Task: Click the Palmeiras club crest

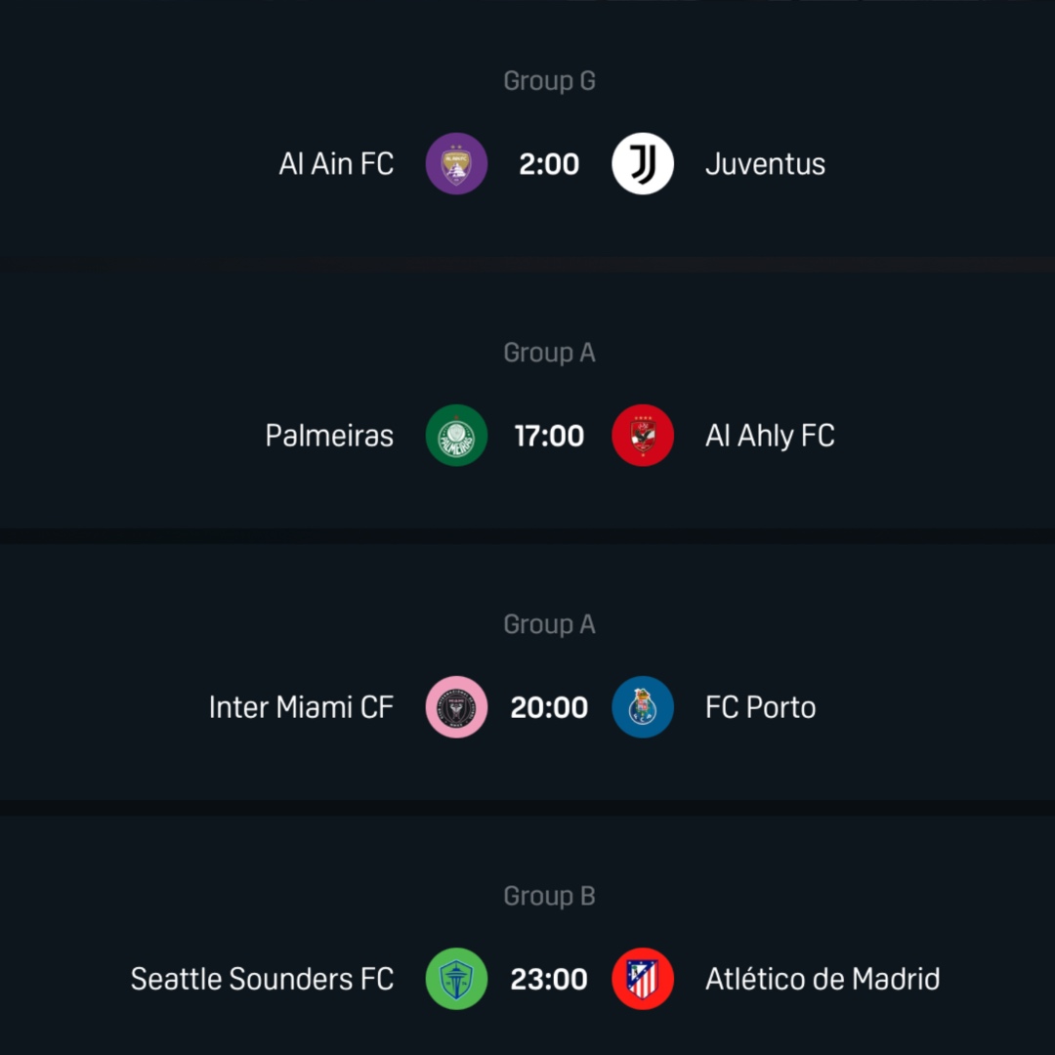Action: click(x=456, y=435)
